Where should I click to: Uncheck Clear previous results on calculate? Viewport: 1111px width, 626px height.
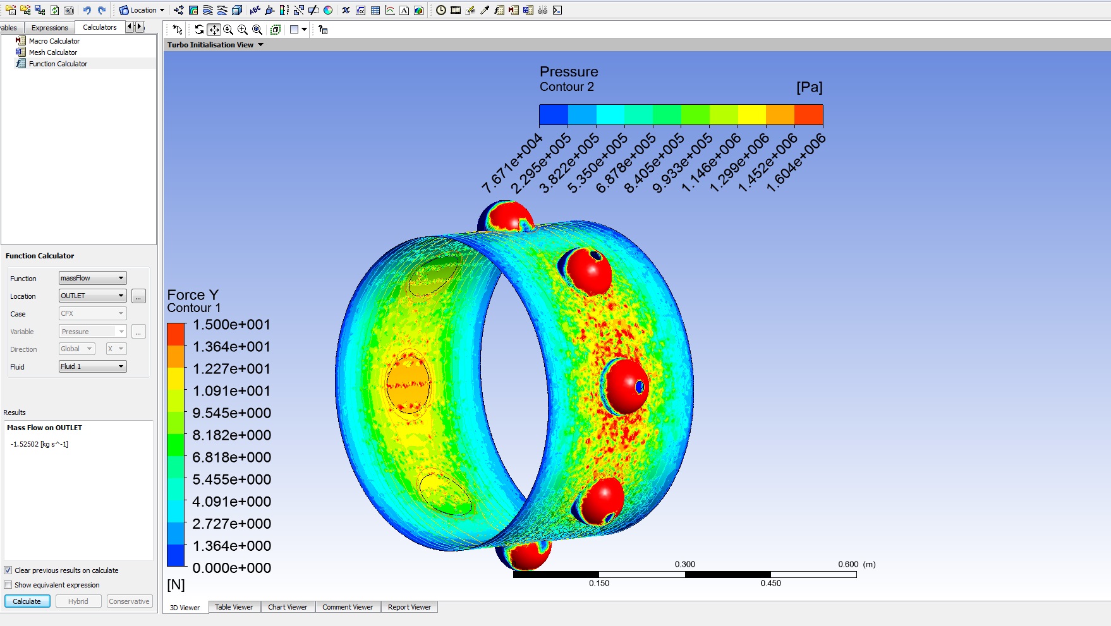8,570
